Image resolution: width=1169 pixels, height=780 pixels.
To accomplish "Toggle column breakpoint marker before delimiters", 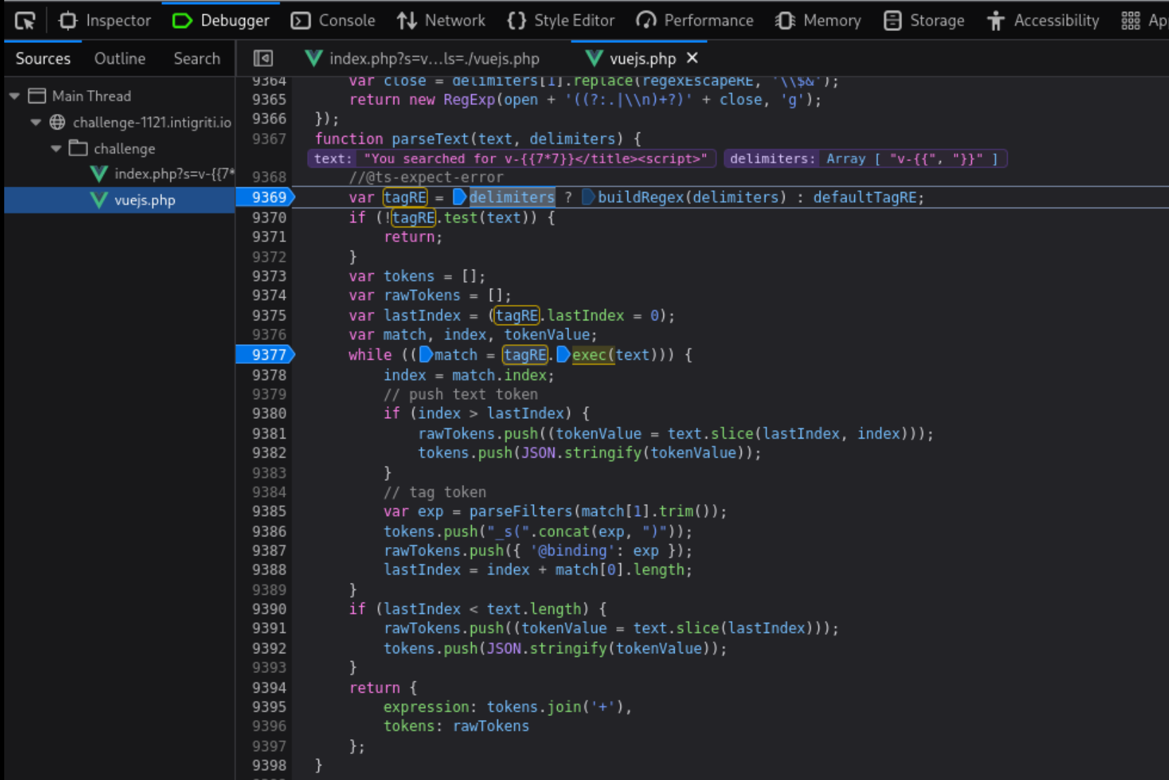I will [459, 197].
